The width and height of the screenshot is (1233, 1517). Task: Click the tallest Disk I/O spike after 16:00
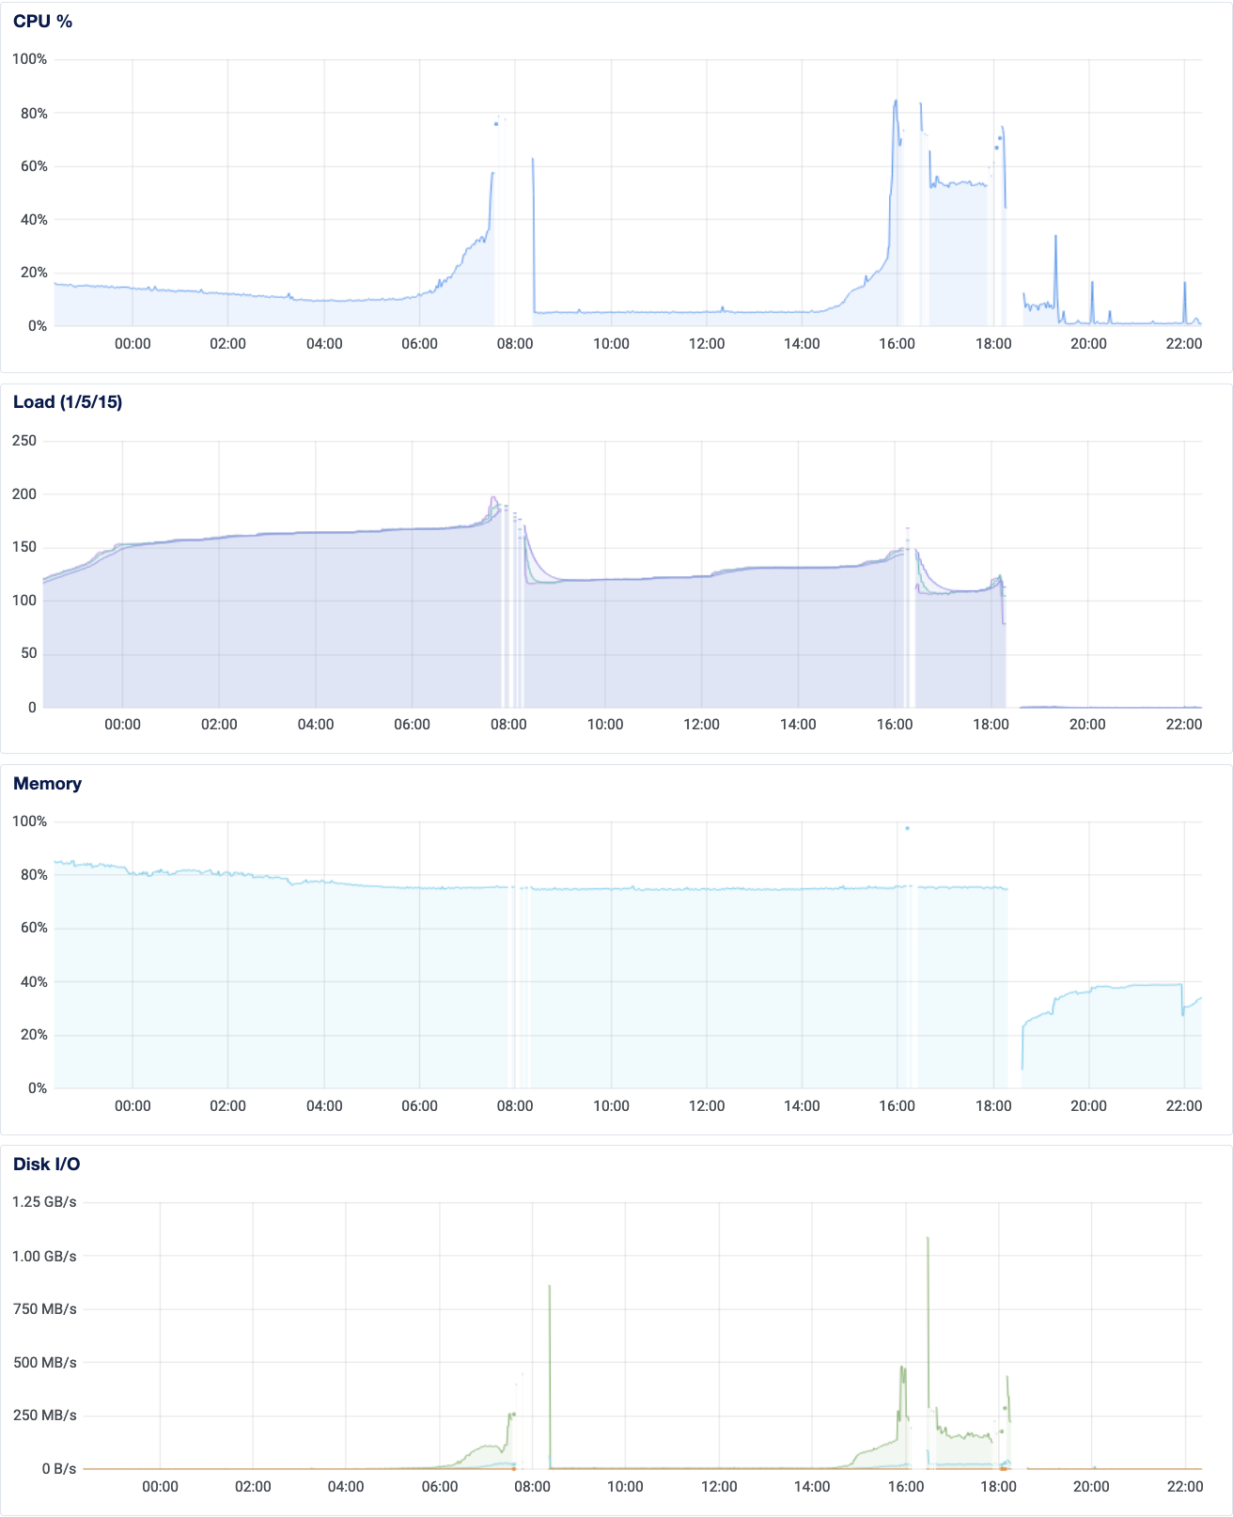(x=928, y=1238)
